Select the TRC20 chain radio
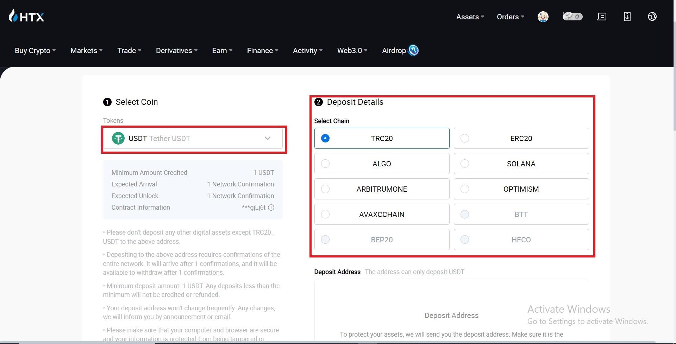676x344 pixels. pyautogui.click(x=325, y=138)
